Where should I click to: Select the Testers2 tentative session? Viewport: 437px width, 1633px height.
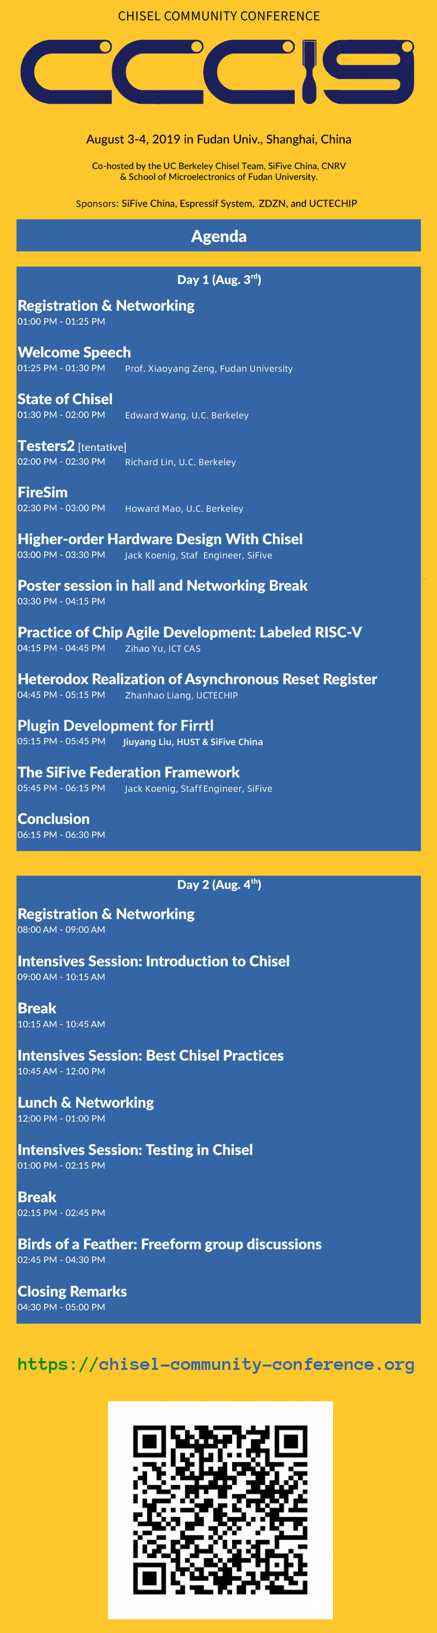coord(72,446)
